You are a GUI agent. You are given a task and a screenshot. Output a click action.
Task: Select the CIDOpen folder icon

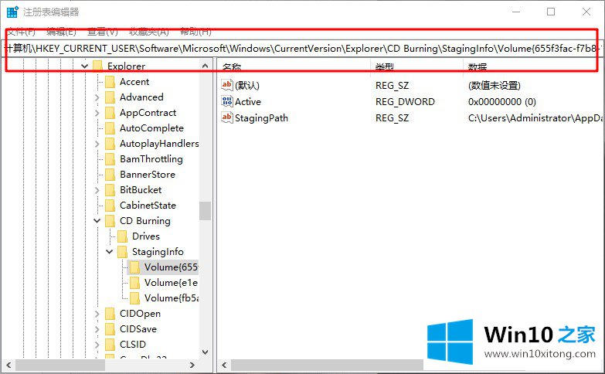[110, 314]
